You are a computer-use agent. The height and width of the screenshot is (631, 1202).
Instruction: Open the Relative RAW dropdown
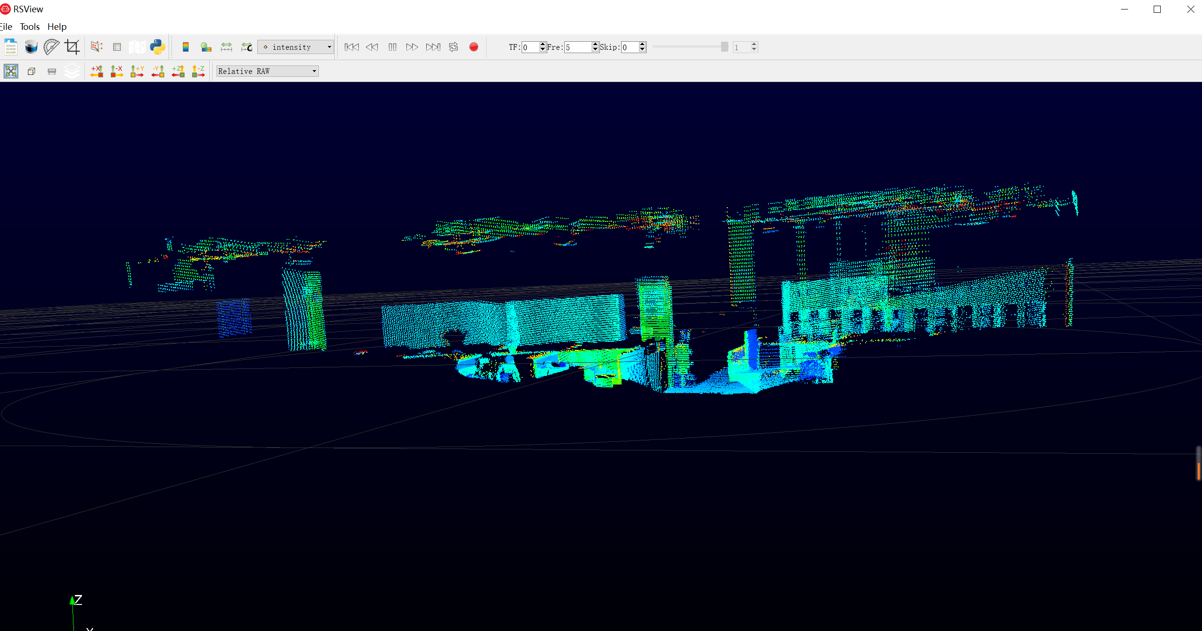314,71
